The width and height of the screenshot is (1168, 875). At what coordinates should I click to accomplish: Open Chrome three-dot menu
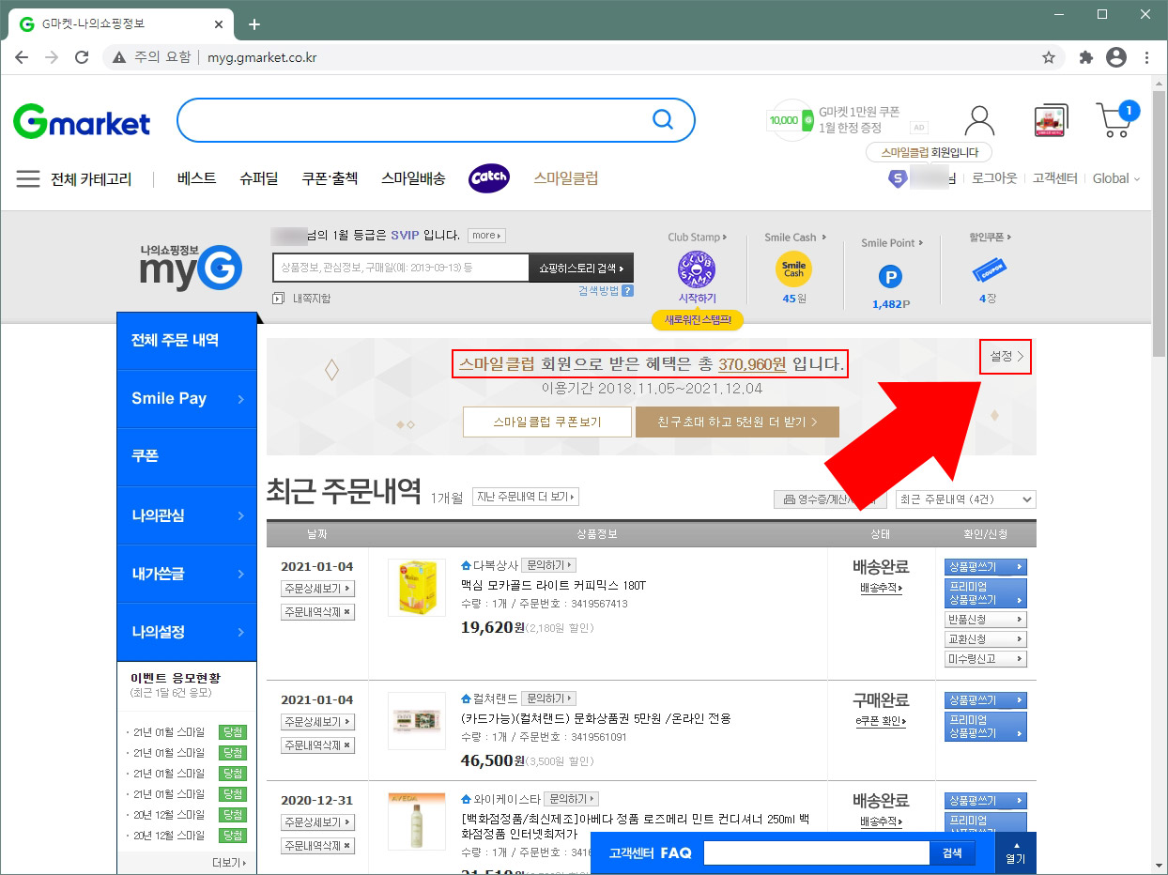1146,57
